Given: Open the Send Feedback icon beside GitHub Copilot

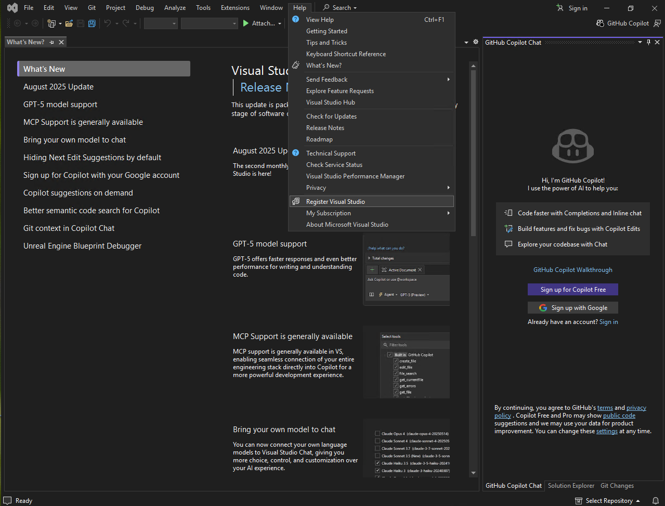Looking at the screenshot, I should [657, 23].
